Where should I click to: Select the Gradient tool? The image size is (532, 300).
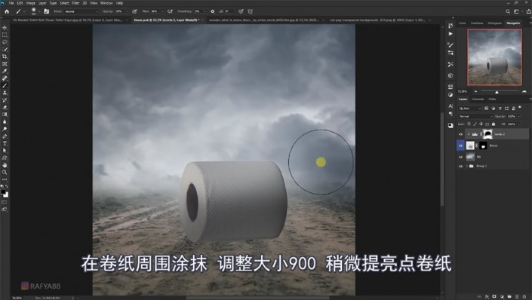click(x=5, y=115)
